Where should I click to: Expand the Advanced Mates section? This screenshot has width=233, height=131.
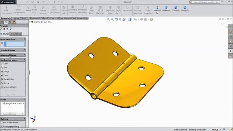[24, 55]
